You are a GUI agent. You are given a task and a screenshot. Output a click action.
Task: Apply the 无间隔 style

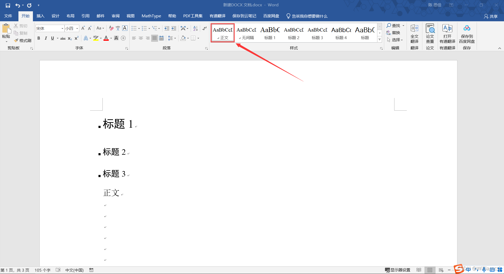tap(246, 33)
